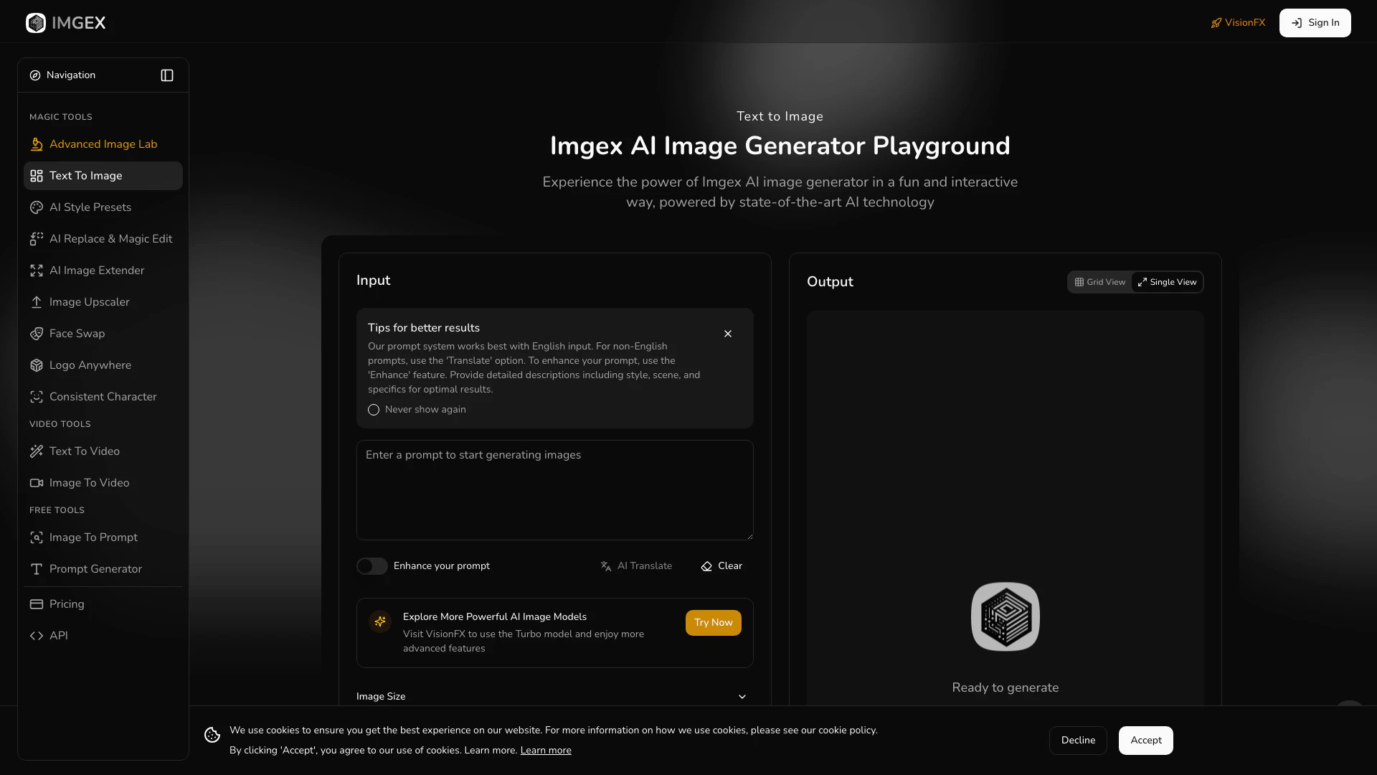This screenshot has width=1377, height=775.
Task: Go to the Pricing page
Action: pos(67,604)
